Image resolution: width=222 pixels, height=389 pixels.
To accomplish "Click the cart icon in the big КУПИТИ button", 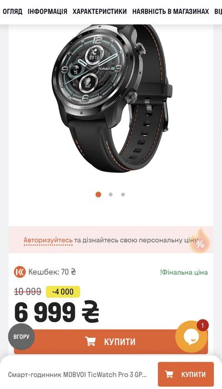I will click(90, 342).
